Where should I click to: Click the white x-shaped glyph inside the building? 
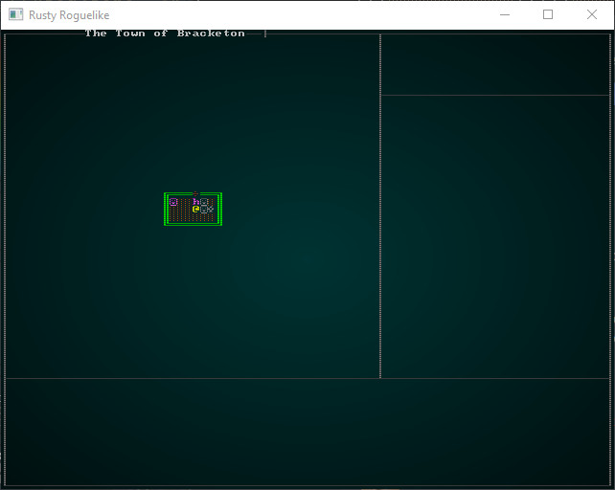pyautogui.click(x=211, y=210)
